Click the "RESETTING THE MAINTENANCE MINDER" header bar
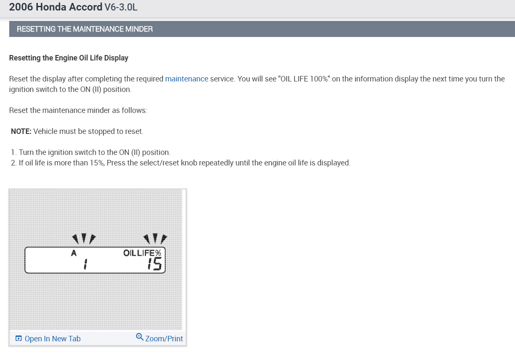The image size is (515, 364). (262, 29)
